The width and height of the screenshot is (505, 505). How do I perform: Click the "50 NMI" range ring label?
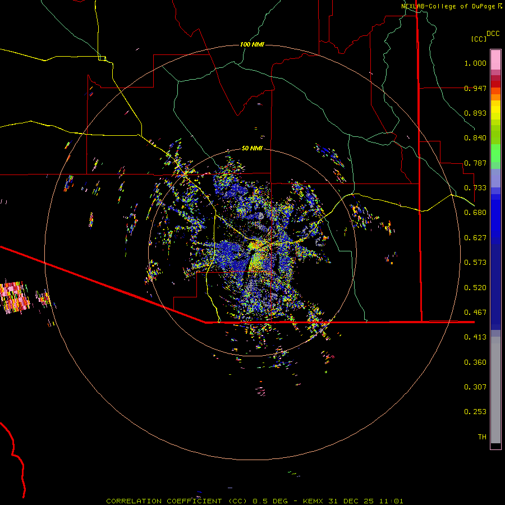[x=252, y=148]
